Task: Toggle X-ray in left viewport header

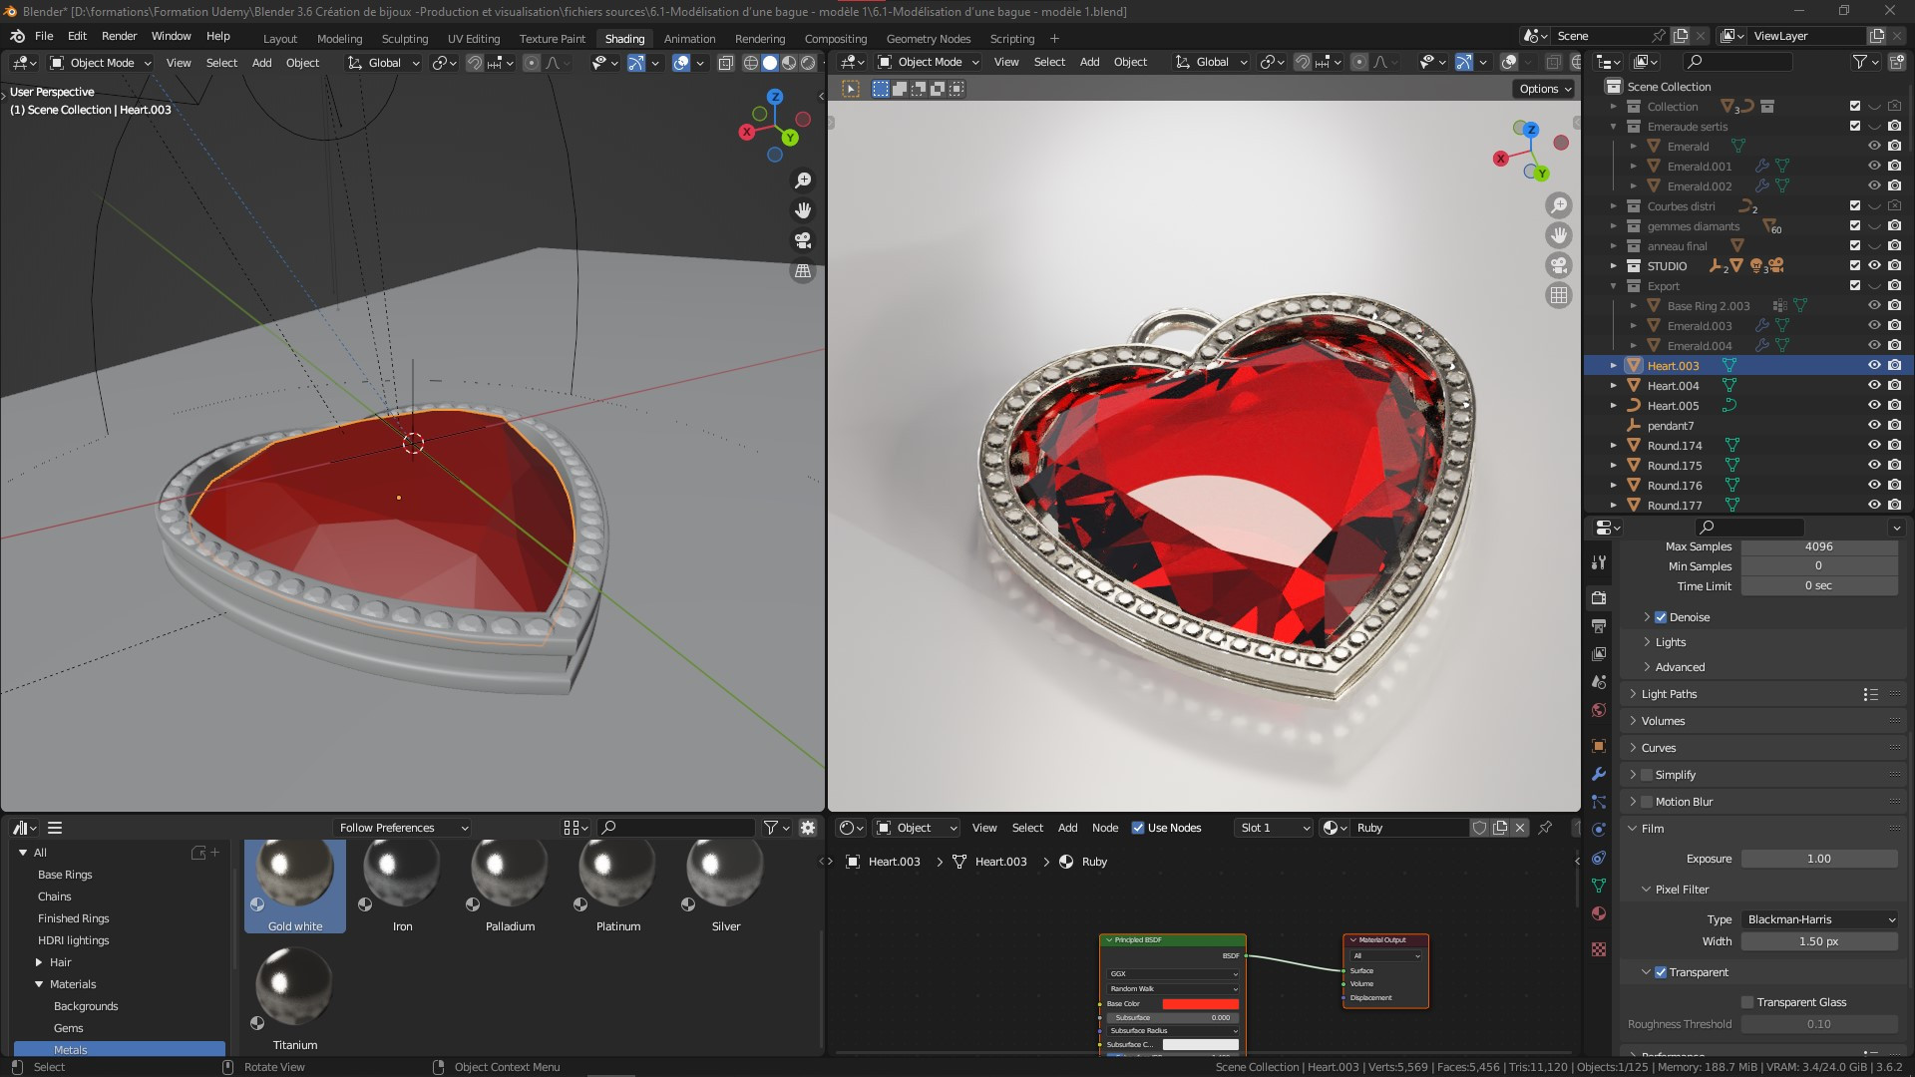Action: tap(726, 63)
